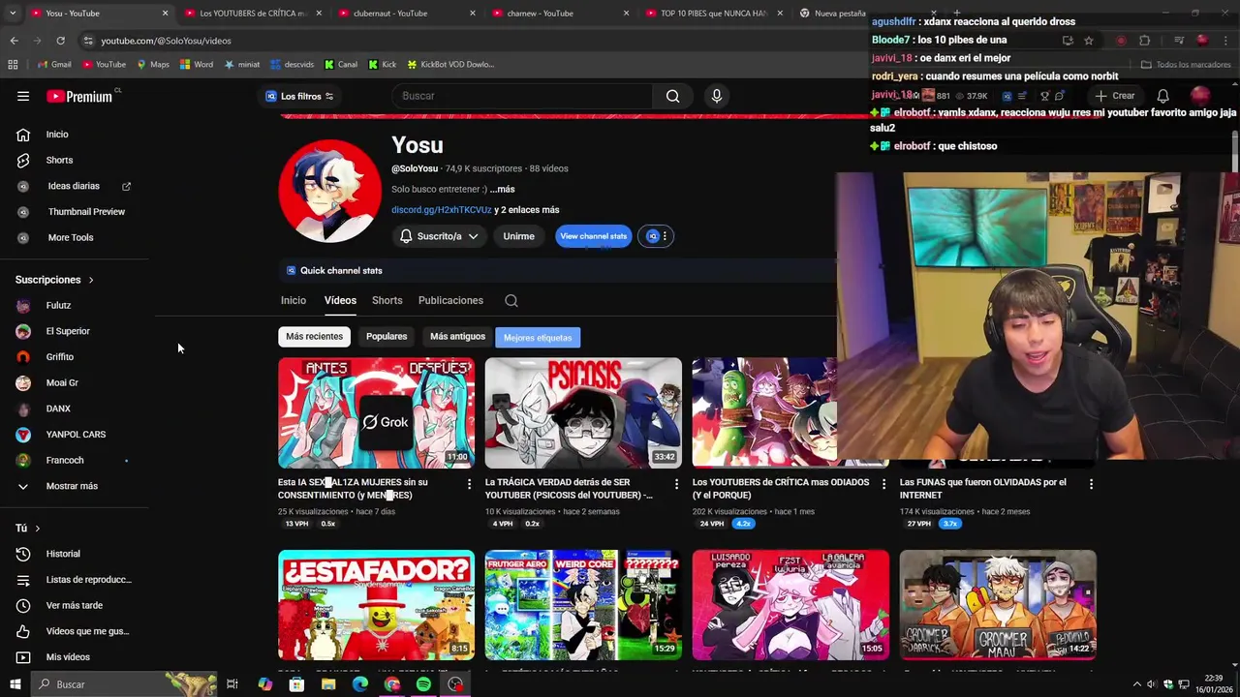Viewport: 1240px width, 697px height.
Task: Activate voice search microphone
Action: tap(717, 96)
